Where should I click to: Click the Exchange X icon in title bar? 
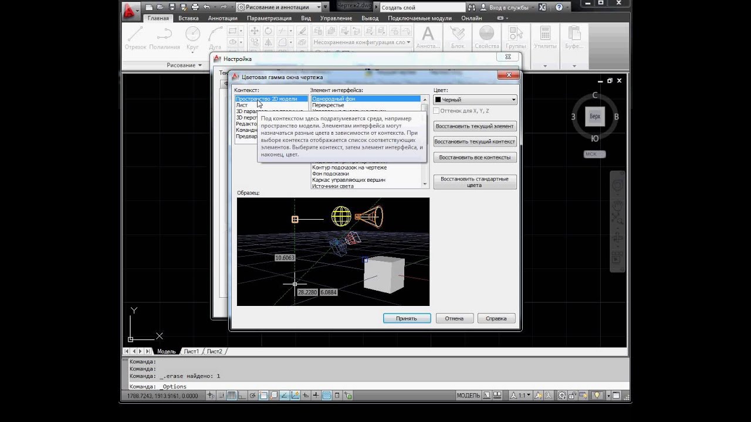click(542, 8)
